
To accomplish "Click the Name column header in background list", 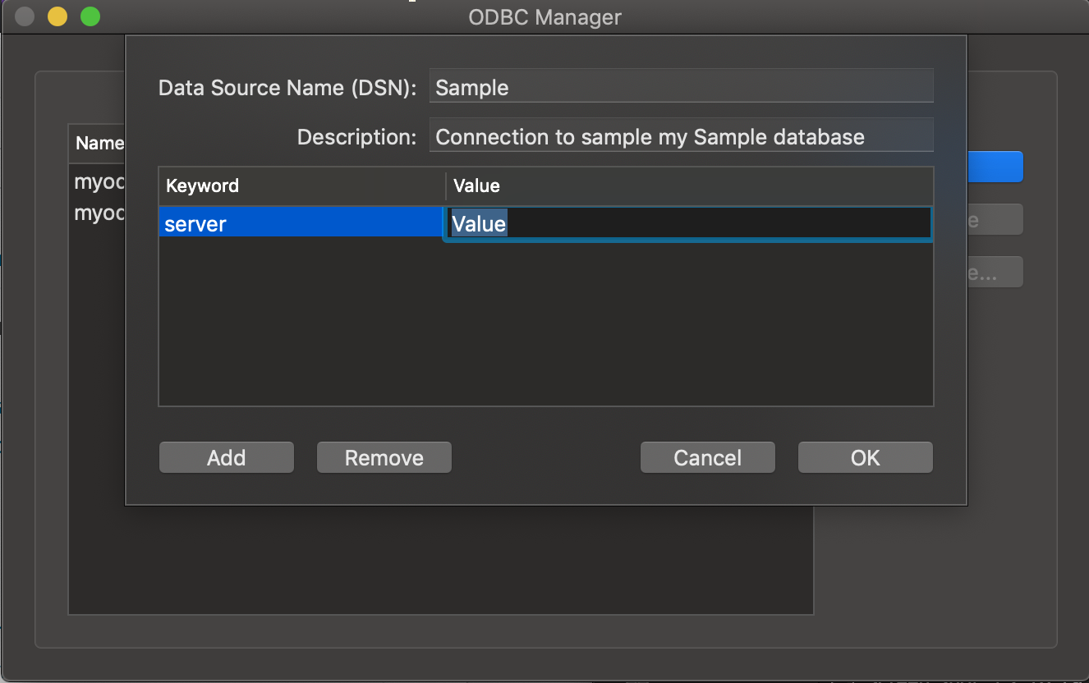I will click(x=98, y=143).
